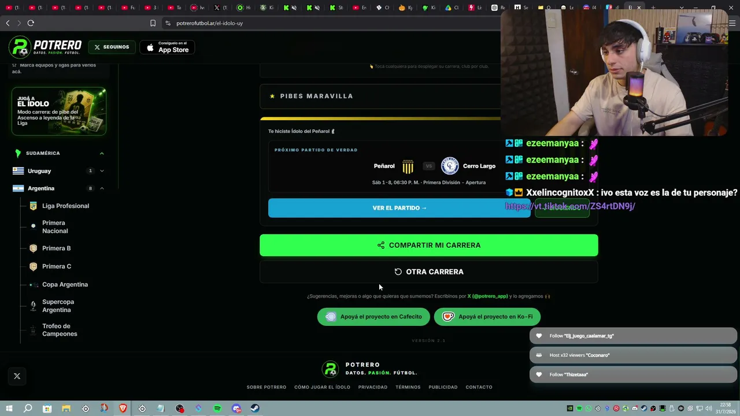Screen dimensions: 740x416
Task: Open 'Privacidad' footer link
Action: click(373, 387)
